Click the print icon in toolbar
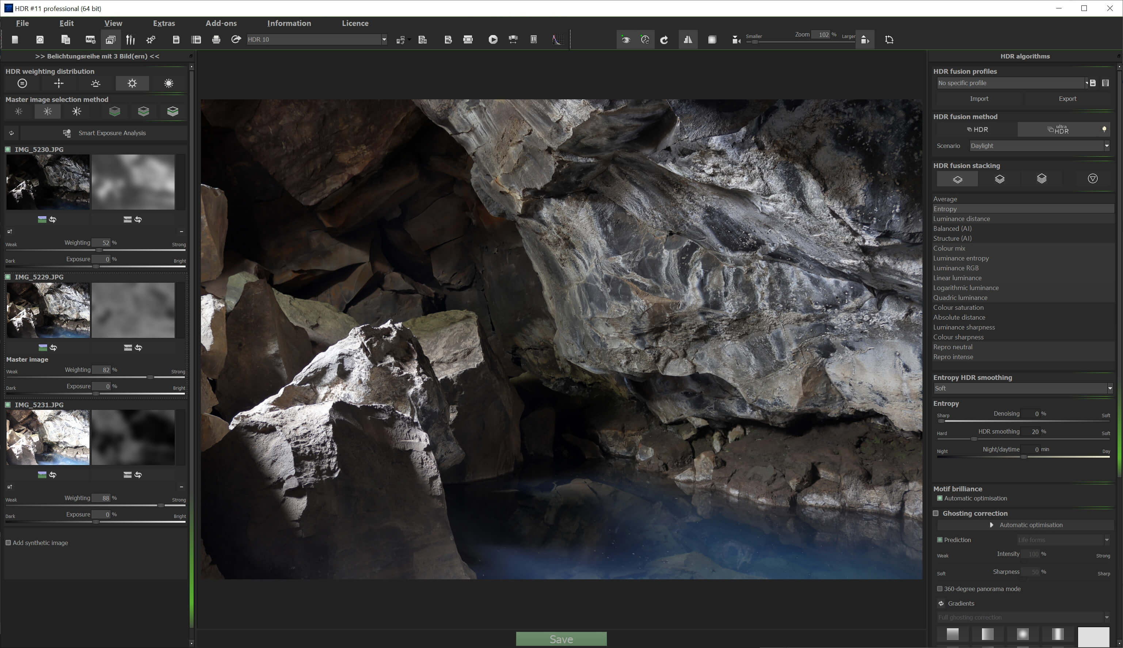This screenshot has width=1123, height=648. [x=216, y=39]
